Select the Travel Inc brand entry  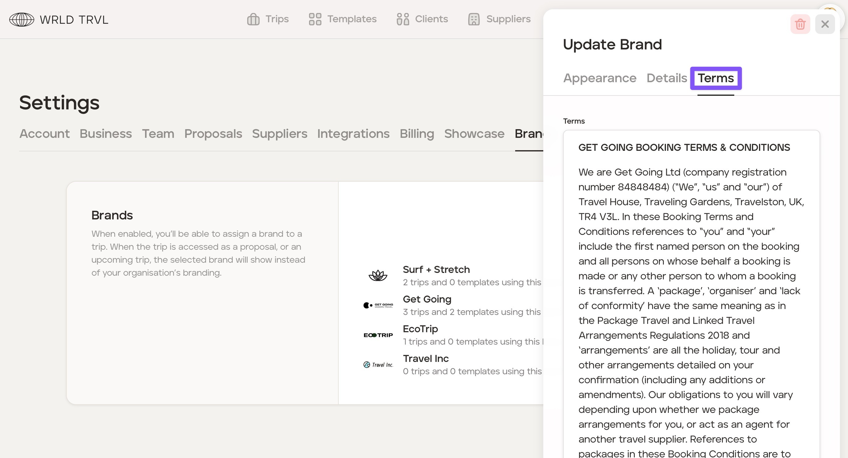pos(426,358)
